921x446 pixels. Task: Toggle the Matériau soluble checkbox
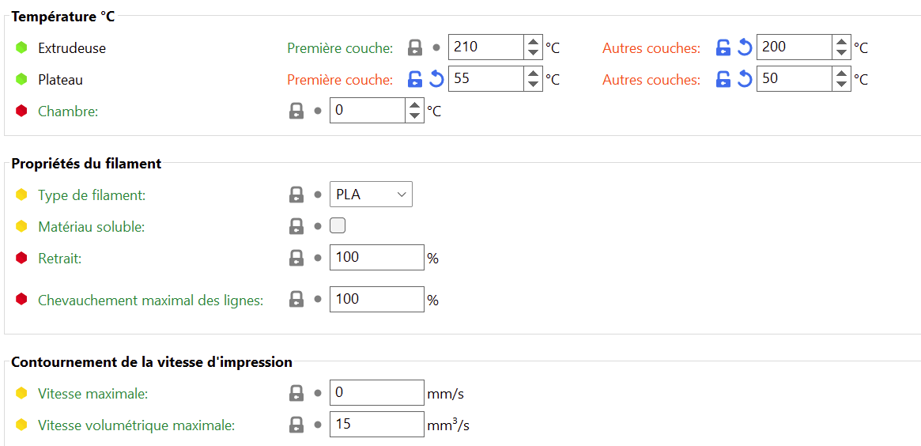point(338,225)
